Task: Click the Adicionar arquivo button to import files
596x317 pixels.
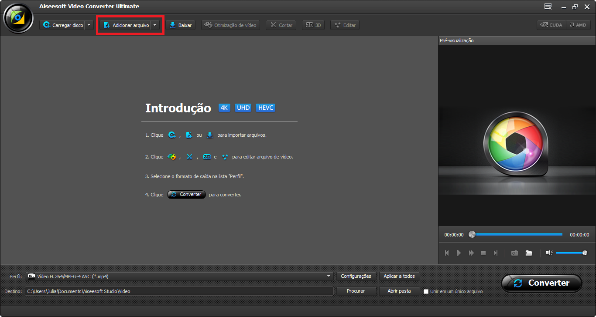Action: click(126, 25)
